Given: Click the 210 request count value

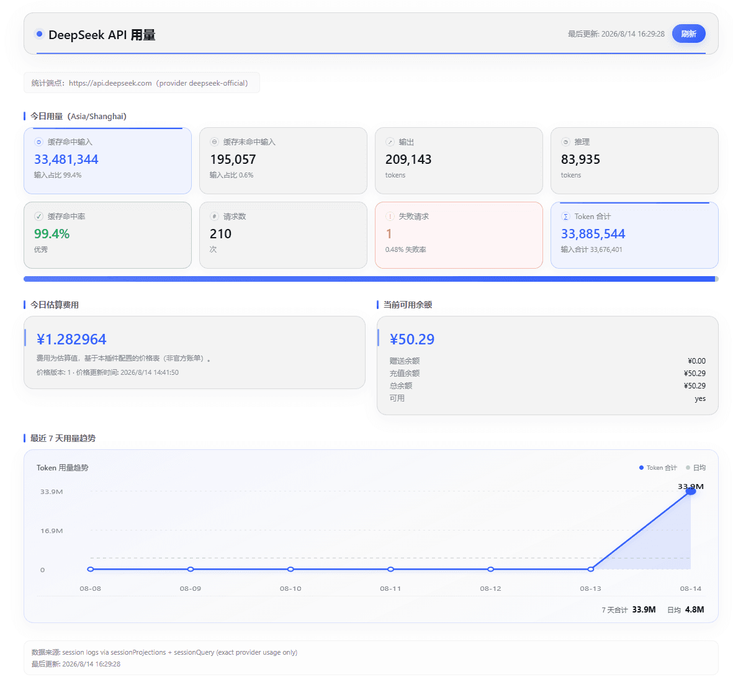Looking at the screenshot, I should 221,234.
